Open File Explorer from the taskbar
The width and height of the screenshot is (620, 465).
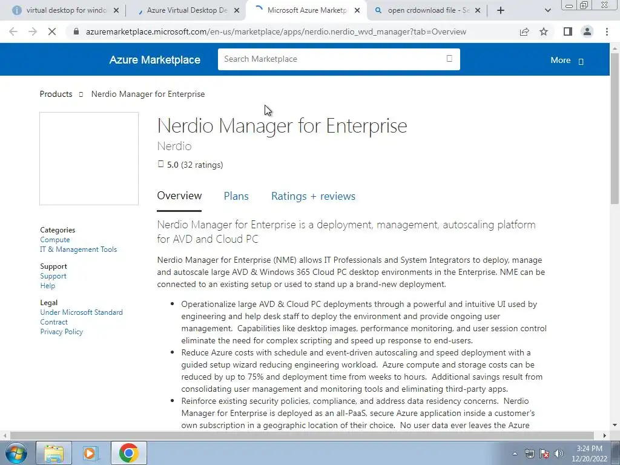point(54,453)
